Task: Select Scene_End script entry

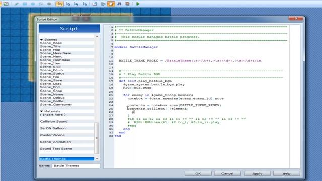Action: (67, 87)
